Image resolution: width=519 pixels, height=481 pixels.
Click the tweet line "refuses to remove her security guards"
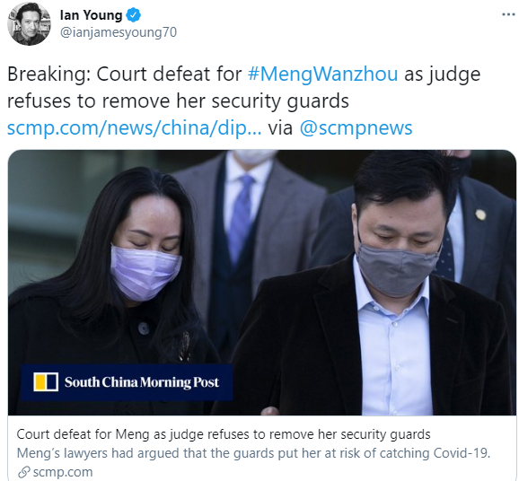point(178,101)
